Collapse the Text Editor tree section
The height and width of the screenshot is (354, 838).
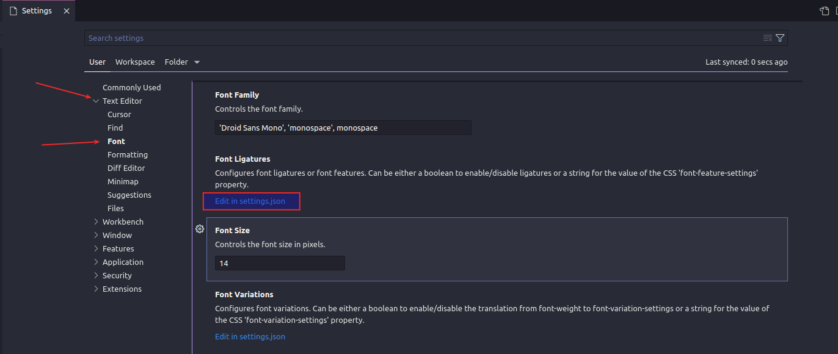click(96, 101)
